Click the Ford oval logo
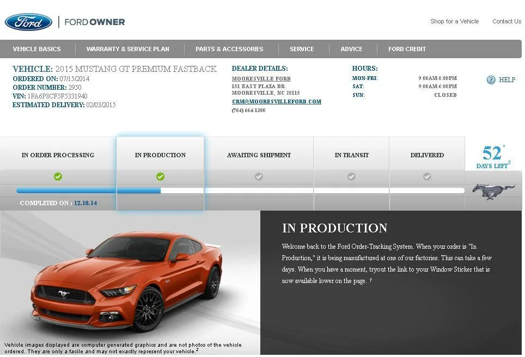Viewport: 525px width, 357px height. tap(28, 22)
